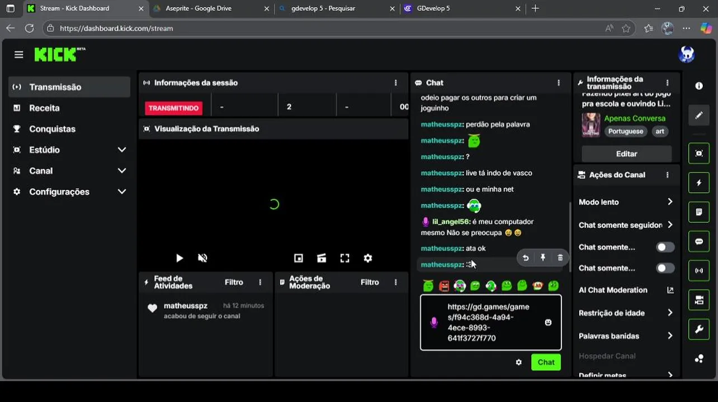Open Chat somente seguidores options chevron

click(x=670, y=224)
